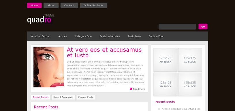
Task: Open Section Four menu item
Action: pyautogui.click(x=156, y=36)
